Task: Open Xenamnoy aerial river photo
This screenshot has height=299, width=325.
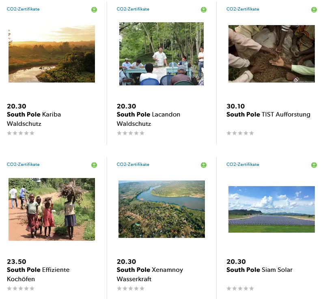Action: [x=161, y=209]
